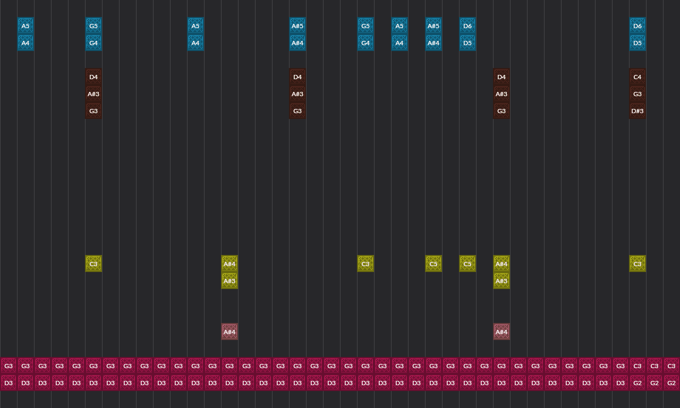Select the yellow A#3 note under a D4 chord
Viewport: 680px width, 408px height.
[501, 281]
